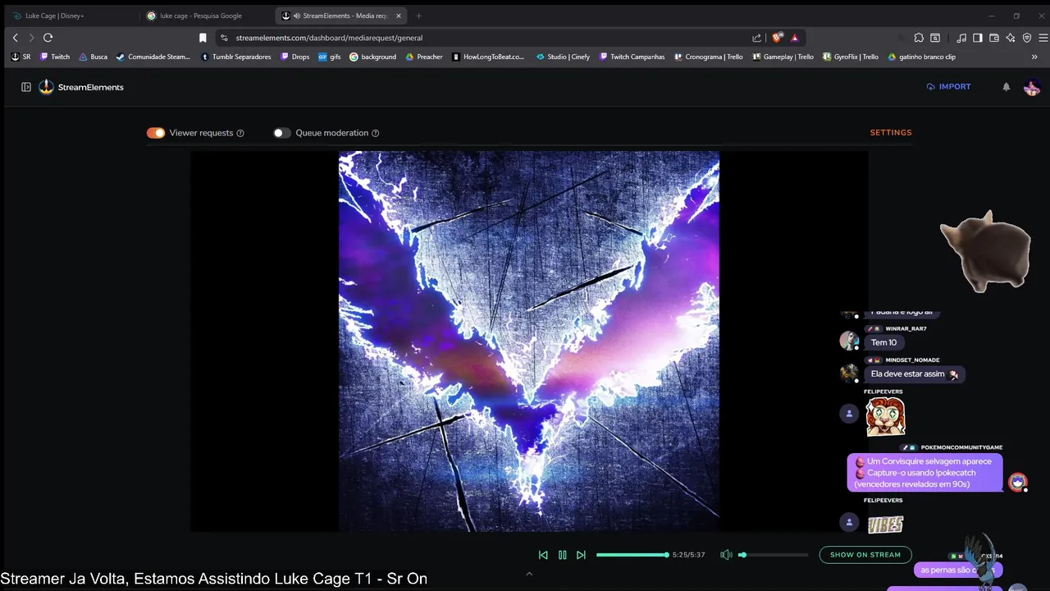
Task: Open the media control music note icon
Action: [961, 38]
